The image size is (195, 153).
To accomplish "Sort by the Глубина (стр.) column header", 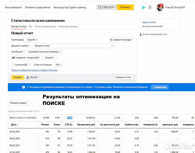I will [x=132, y=125].
